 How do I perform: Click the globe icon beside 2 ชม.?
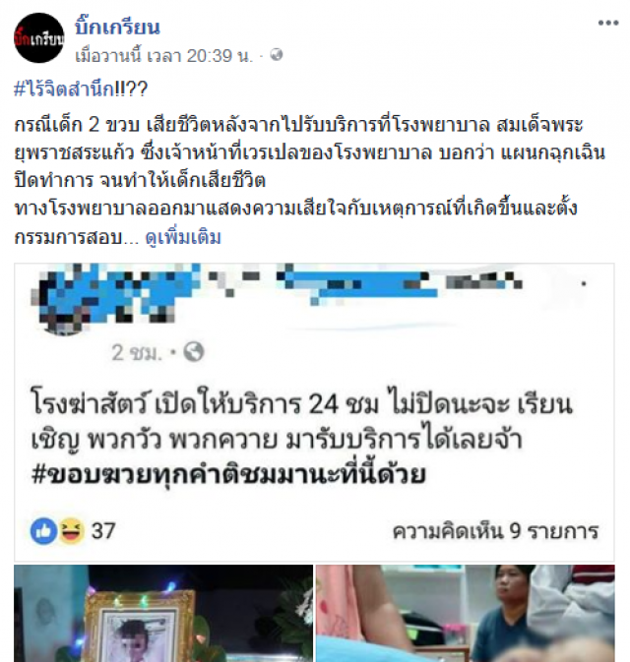pyautogui.click(x=194, y=352)
